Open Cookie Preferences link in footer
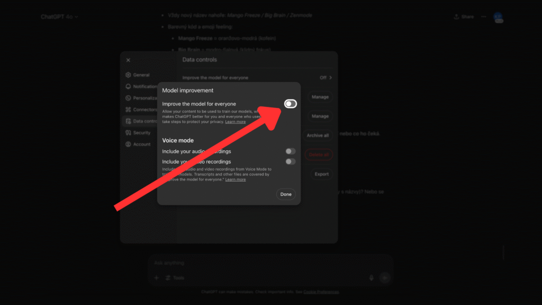This screenshot has width=542, height=305. click(x=321, y=292)
